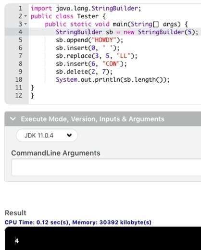
Task: Click the import java.lang.StringBuilder line
Action: click(x=86, y=8)
